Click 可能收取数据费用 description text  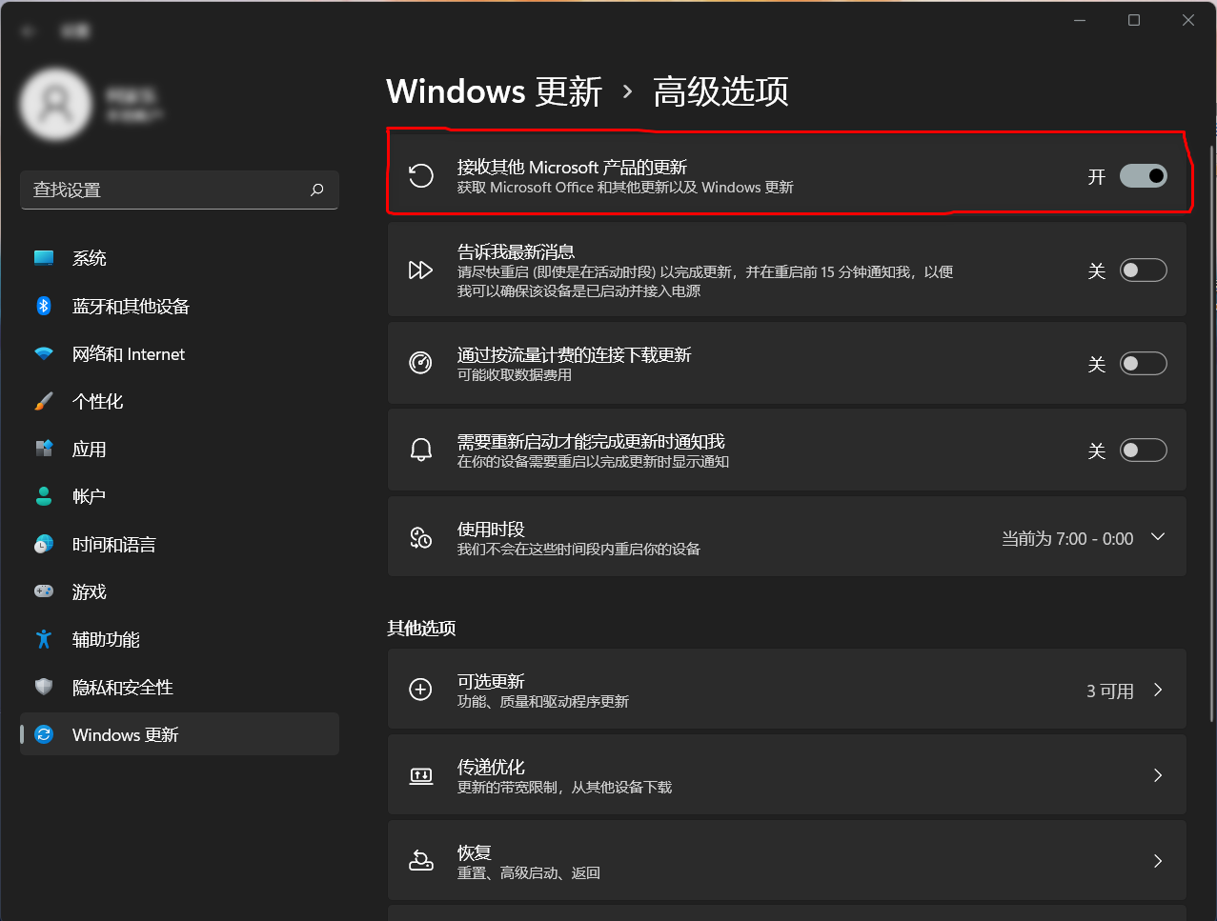pos(515,375)
